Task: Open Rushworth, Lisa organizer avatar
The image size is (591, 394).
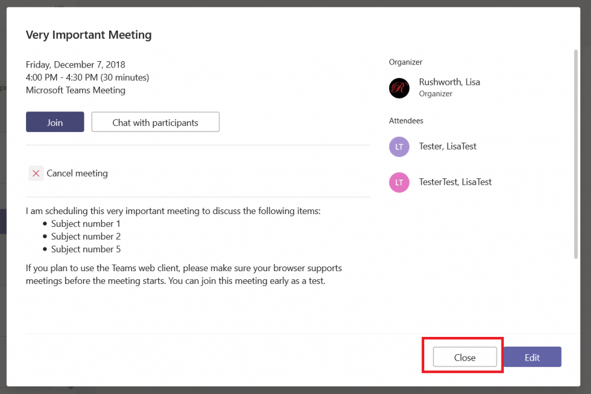Action: (399, 88)
